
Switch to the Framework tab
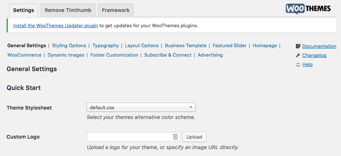click(116, 10)
